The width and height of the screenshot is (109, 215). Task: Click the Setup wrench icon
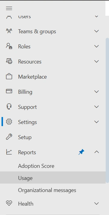9,137
